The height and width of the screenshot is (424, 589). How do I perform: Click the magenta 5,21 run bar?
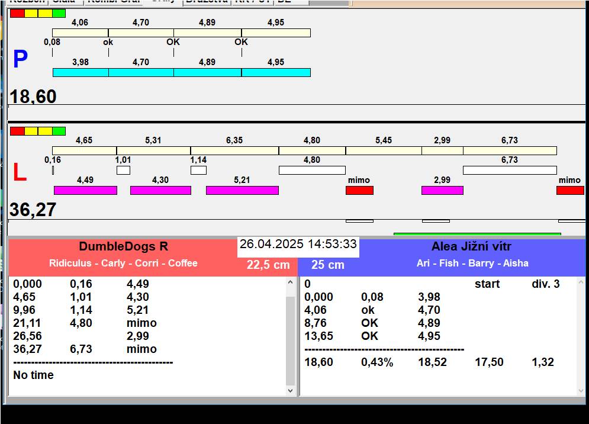point(242,190)
